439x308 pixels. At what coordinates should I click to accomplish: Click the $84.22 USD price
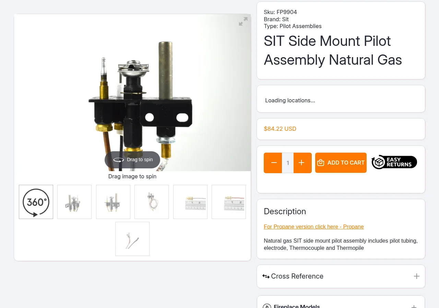(280, 129)
